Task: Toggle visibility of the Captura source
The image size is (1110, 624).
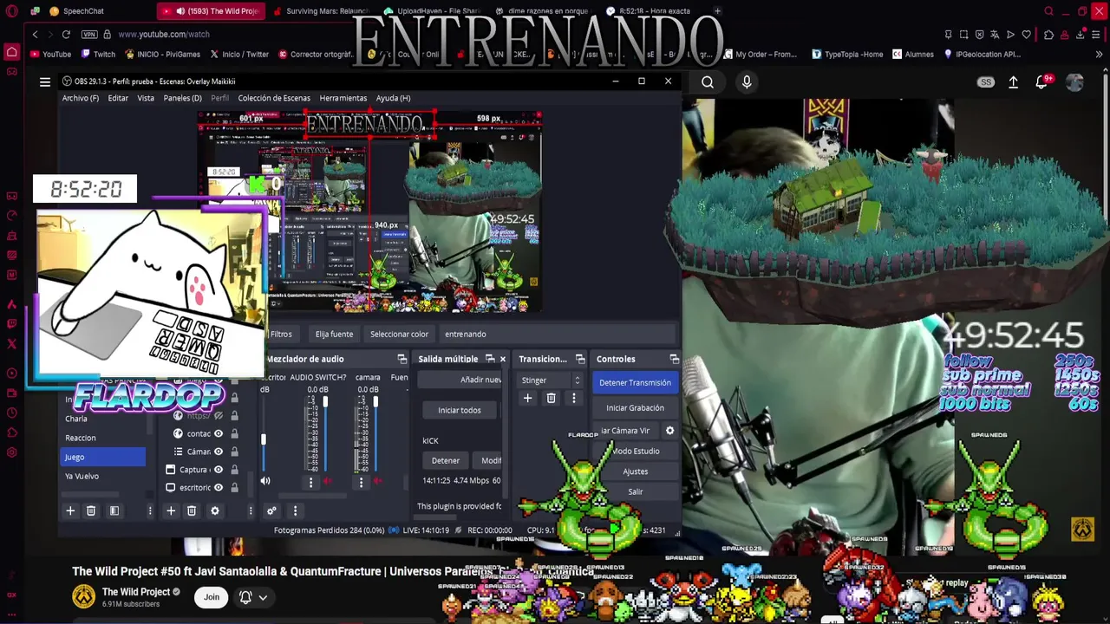Action: [219, 470]
